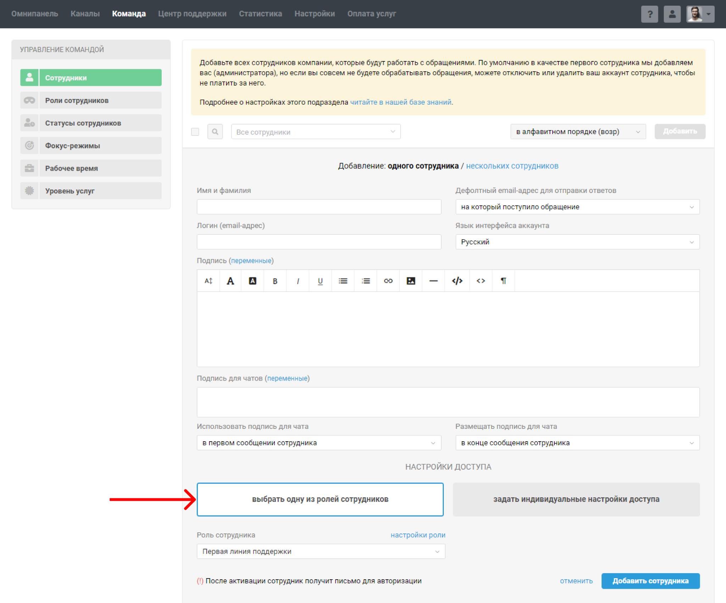
Task: Click the search magnifier icon above employee list
Action: (x=215, y=132)
